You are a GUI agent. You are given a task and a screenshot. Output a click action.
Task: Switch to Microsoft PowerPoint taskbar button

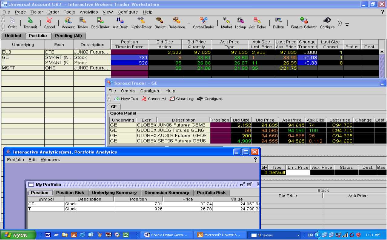point(220,235)
